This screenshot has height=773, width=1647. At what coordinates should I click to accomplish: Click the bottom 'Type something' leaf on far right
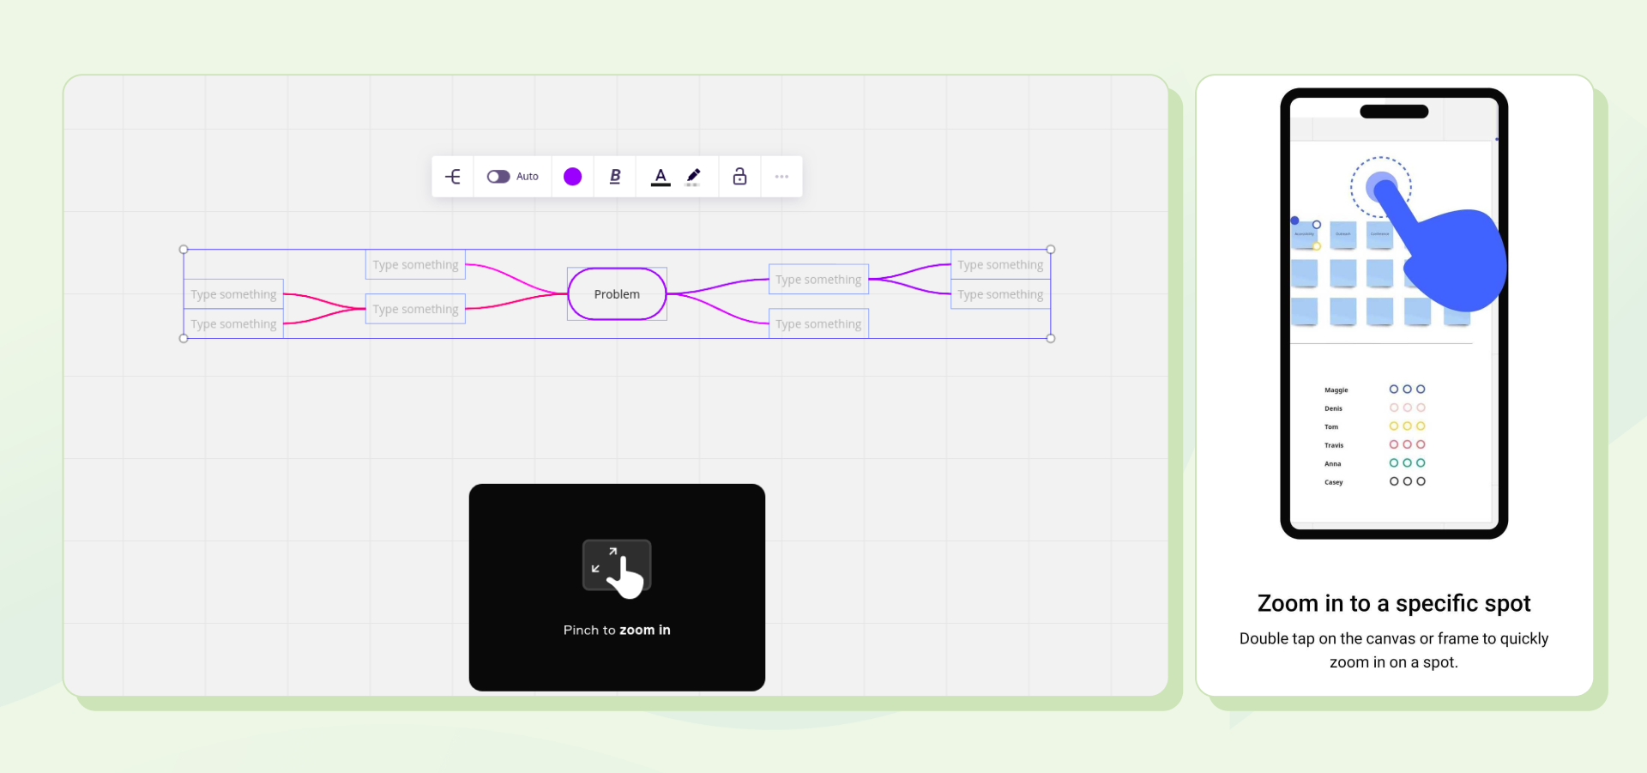tap(1000, 294)
